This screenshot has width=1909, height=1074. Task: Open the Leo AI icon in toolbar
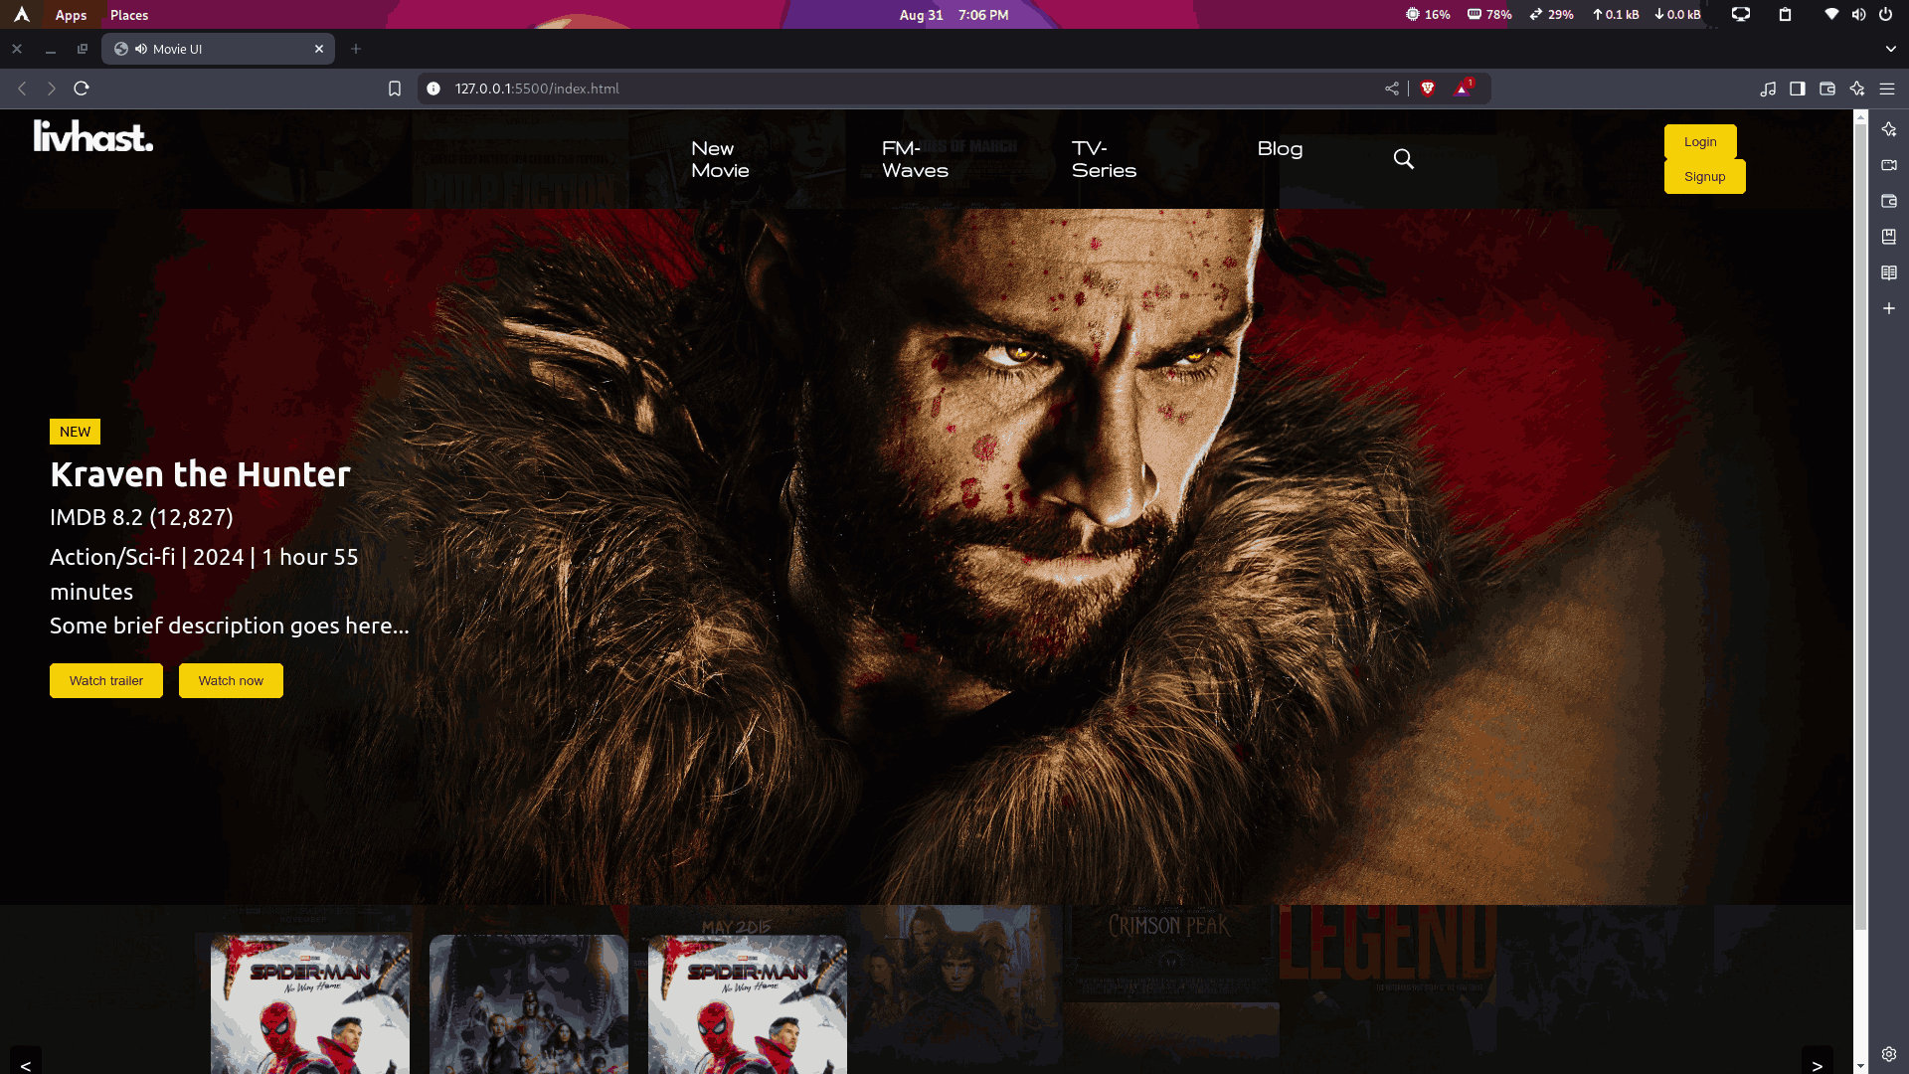(x=1856, y=89)
